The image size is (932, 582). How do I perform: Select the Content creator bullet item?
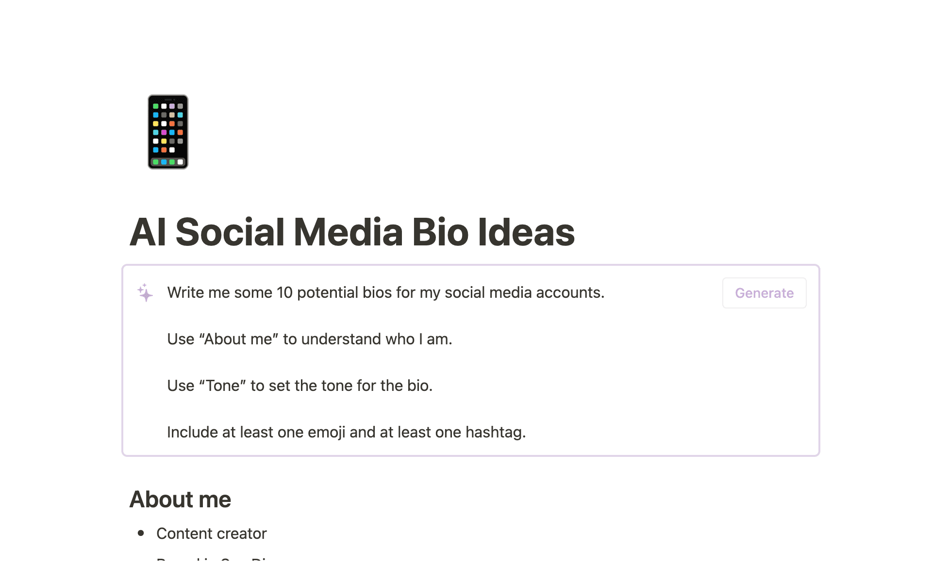tap(211, 533)
